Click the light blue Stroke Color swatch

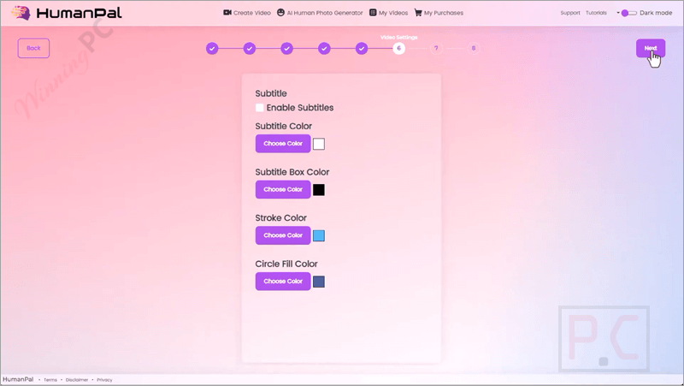click(319, 235)
